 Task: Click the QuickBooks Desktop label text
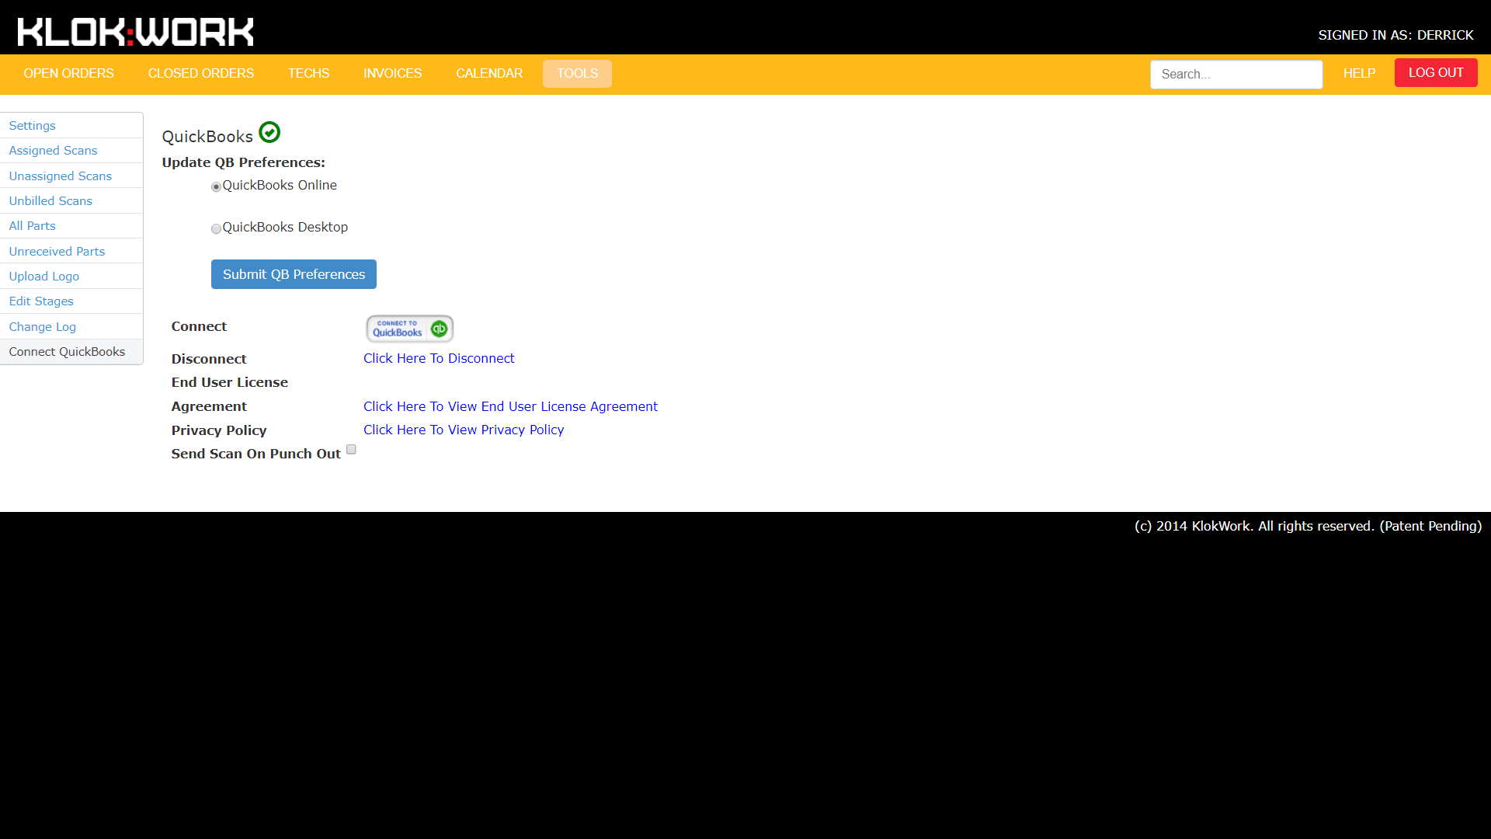[x=285, y=227]
